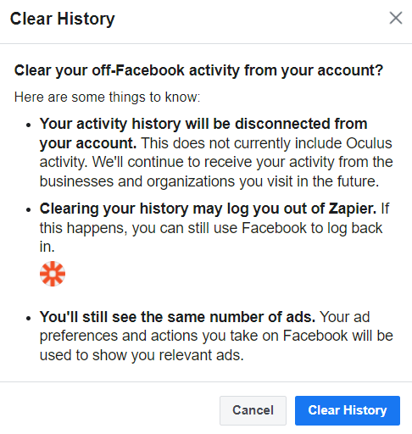This screenshot has height=434, width=412.
Task: Cancel clearing the history
Action: point(253,410)
